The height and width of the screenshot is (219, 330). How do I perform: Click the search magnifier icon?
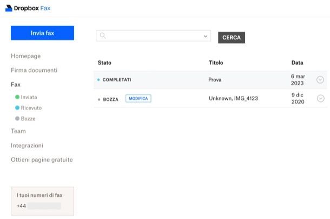click(x=102, y=36)
